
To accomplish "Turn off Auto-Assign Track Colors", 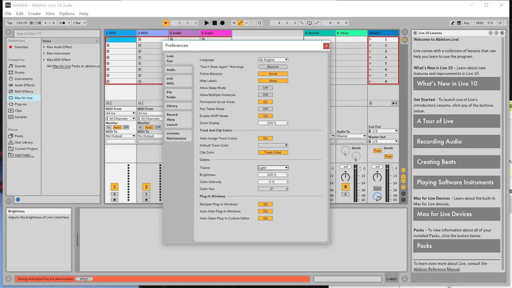I will [265, 138].
